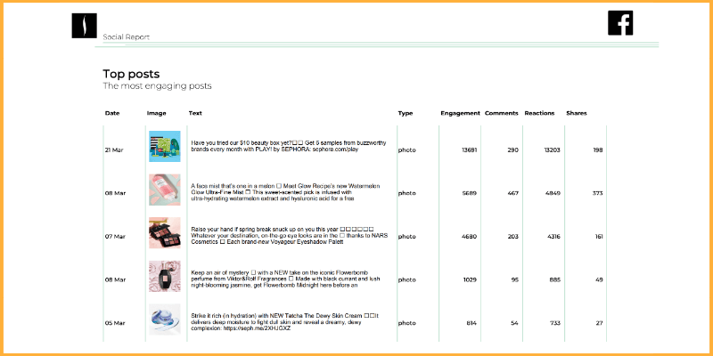The width and height of the screenshot is (713, 356).
Task: Click the Flowerbomb Midnight post text
Action: click(285, 279)
